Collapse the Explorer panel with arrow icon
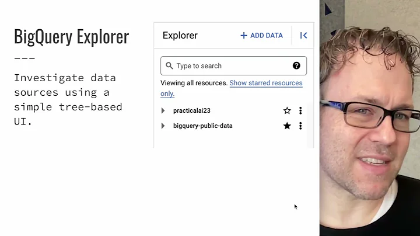The width and height of the screenshot is (420, 236). 303,36
